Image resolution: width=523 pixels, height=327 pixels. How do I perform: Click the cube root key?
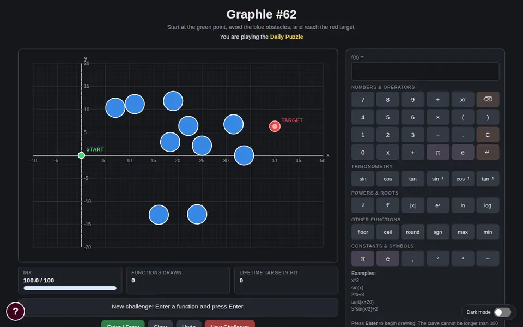[387, 205]
